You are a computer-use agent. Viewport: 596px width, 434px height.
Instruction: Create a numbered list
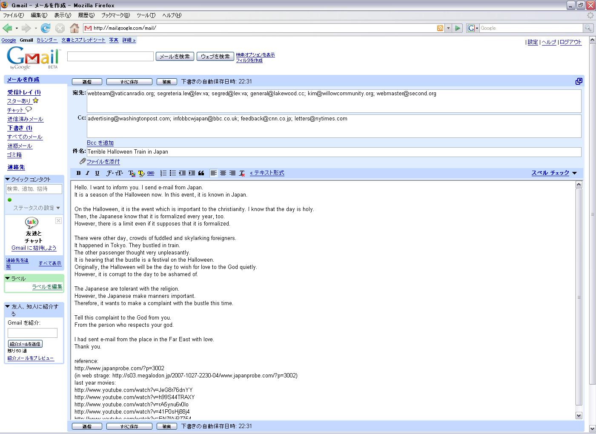click(x=163, y=173)
